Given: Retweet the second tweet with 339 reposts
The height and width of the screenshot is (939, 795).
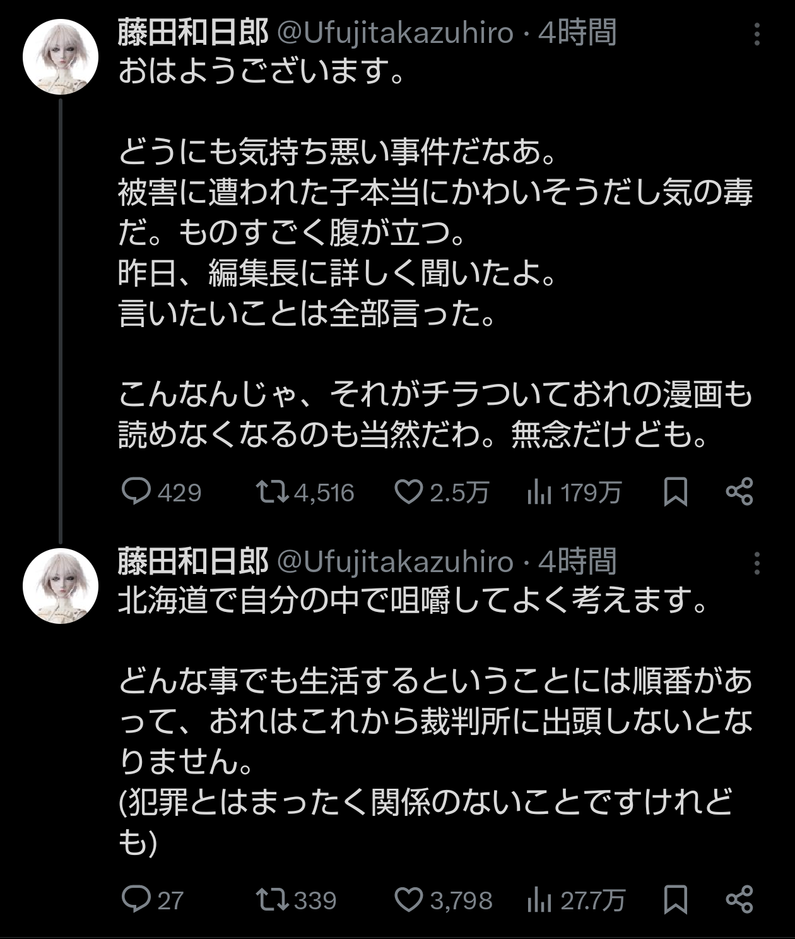Looking at the screenshot, I should click(272, 899).
